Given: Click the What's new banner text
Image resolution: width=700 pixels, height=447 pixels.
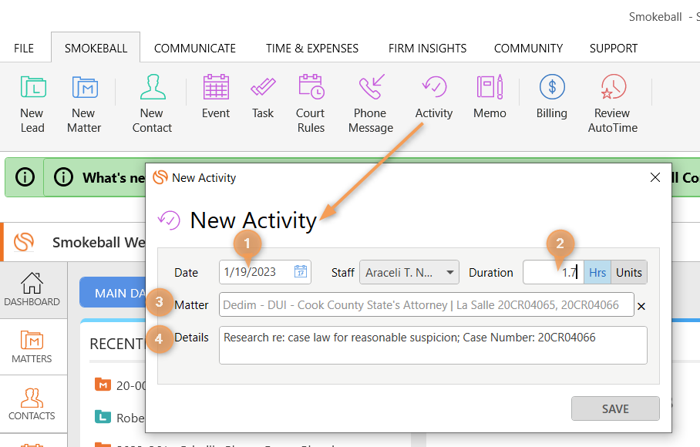Looking at the screenshot, I should pos(113,177).
